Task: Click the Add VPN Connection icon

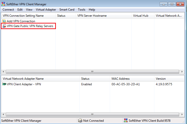Action: pyautogui.click(x=4, y=21)
